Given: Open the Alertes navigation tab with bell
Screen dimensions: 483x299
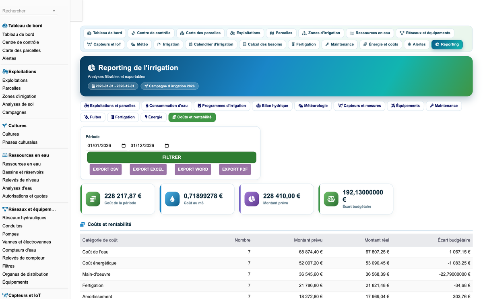Looking at the screenshot, I should tap(417, 44).
